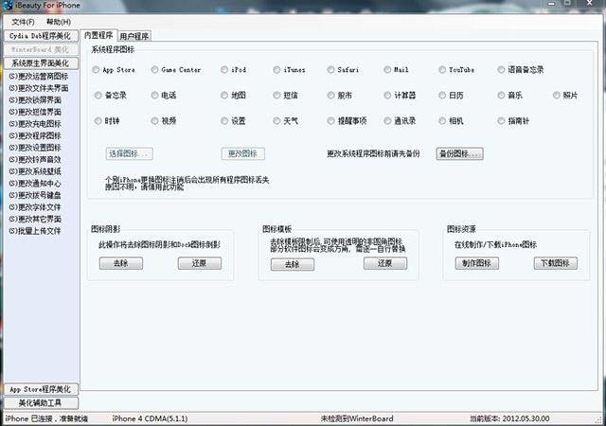Pick the 计算器 radio button

point(387,95)
